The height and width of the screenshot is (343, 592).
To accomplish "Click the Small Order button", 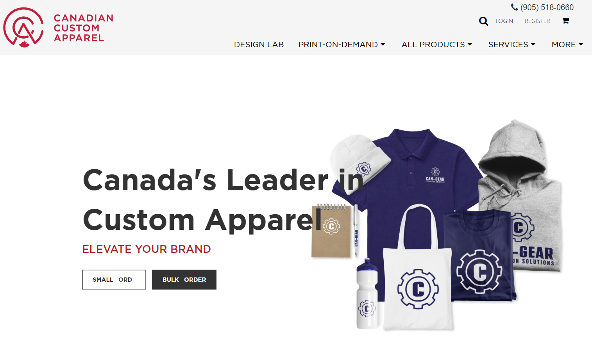I will click(x=114, y=279).
